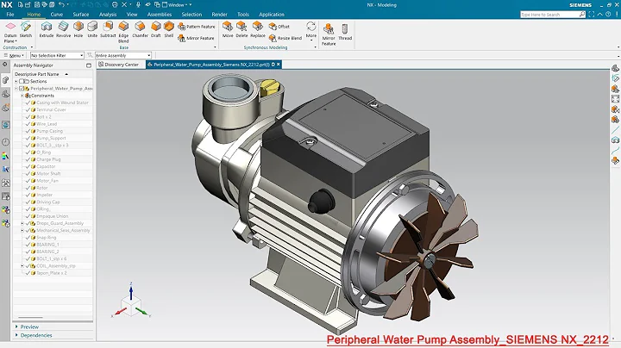Viewport: 621px width, 348px height.
Task: Start a new Sketch
Action: pos(26,29)
